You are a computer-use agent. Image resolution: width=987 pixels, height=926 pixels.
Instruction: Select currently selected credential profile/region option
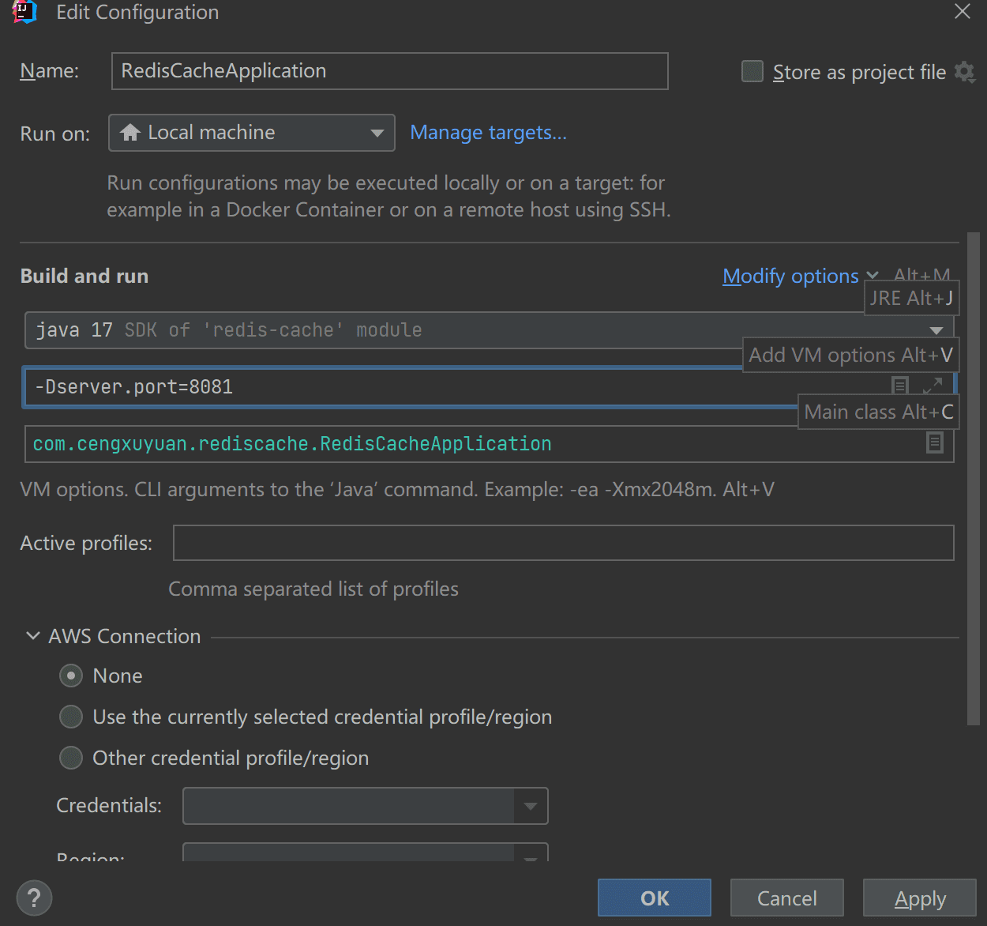pos(71,717)
